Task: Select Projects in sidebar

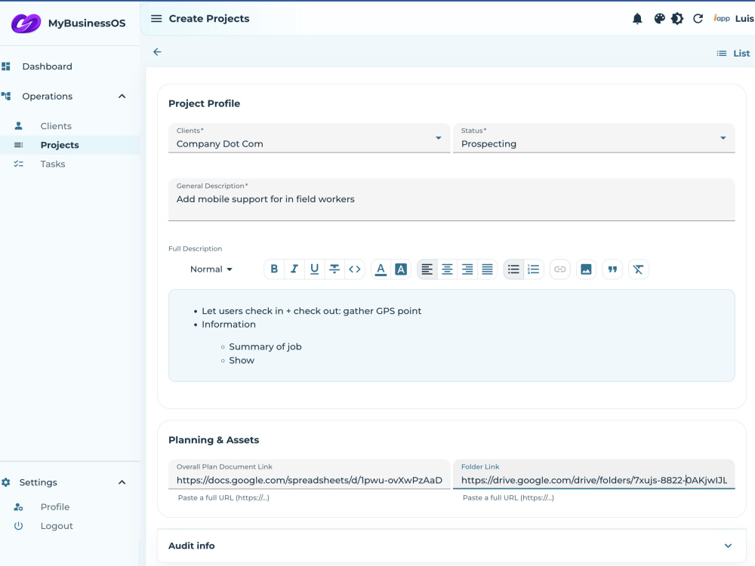Action: 60,145
